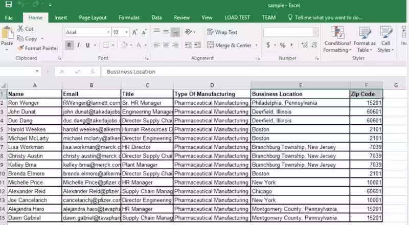Align text right
The image size is (409, 225).
[x=175, y=45]
